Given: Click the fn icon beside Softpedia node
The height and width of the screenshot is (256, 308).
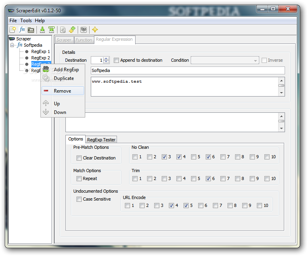Looking at the screenshot, I should tap(19, 45).
